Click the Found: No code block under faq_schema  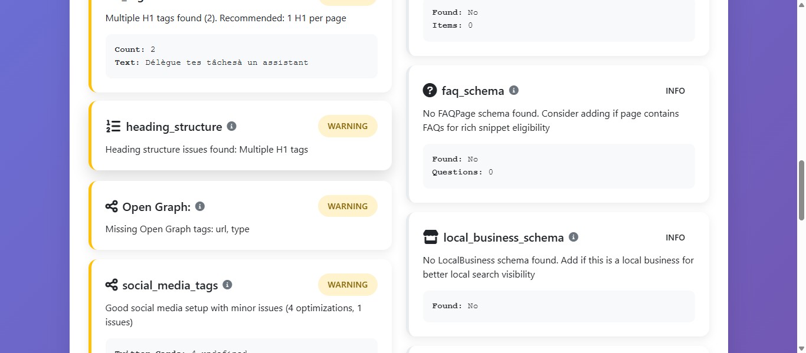[558, 166]
